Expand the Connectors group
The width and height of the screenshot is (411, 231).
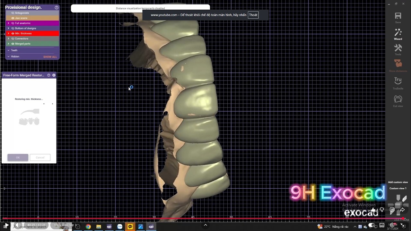pyautogui.click(x=8, y=38)
